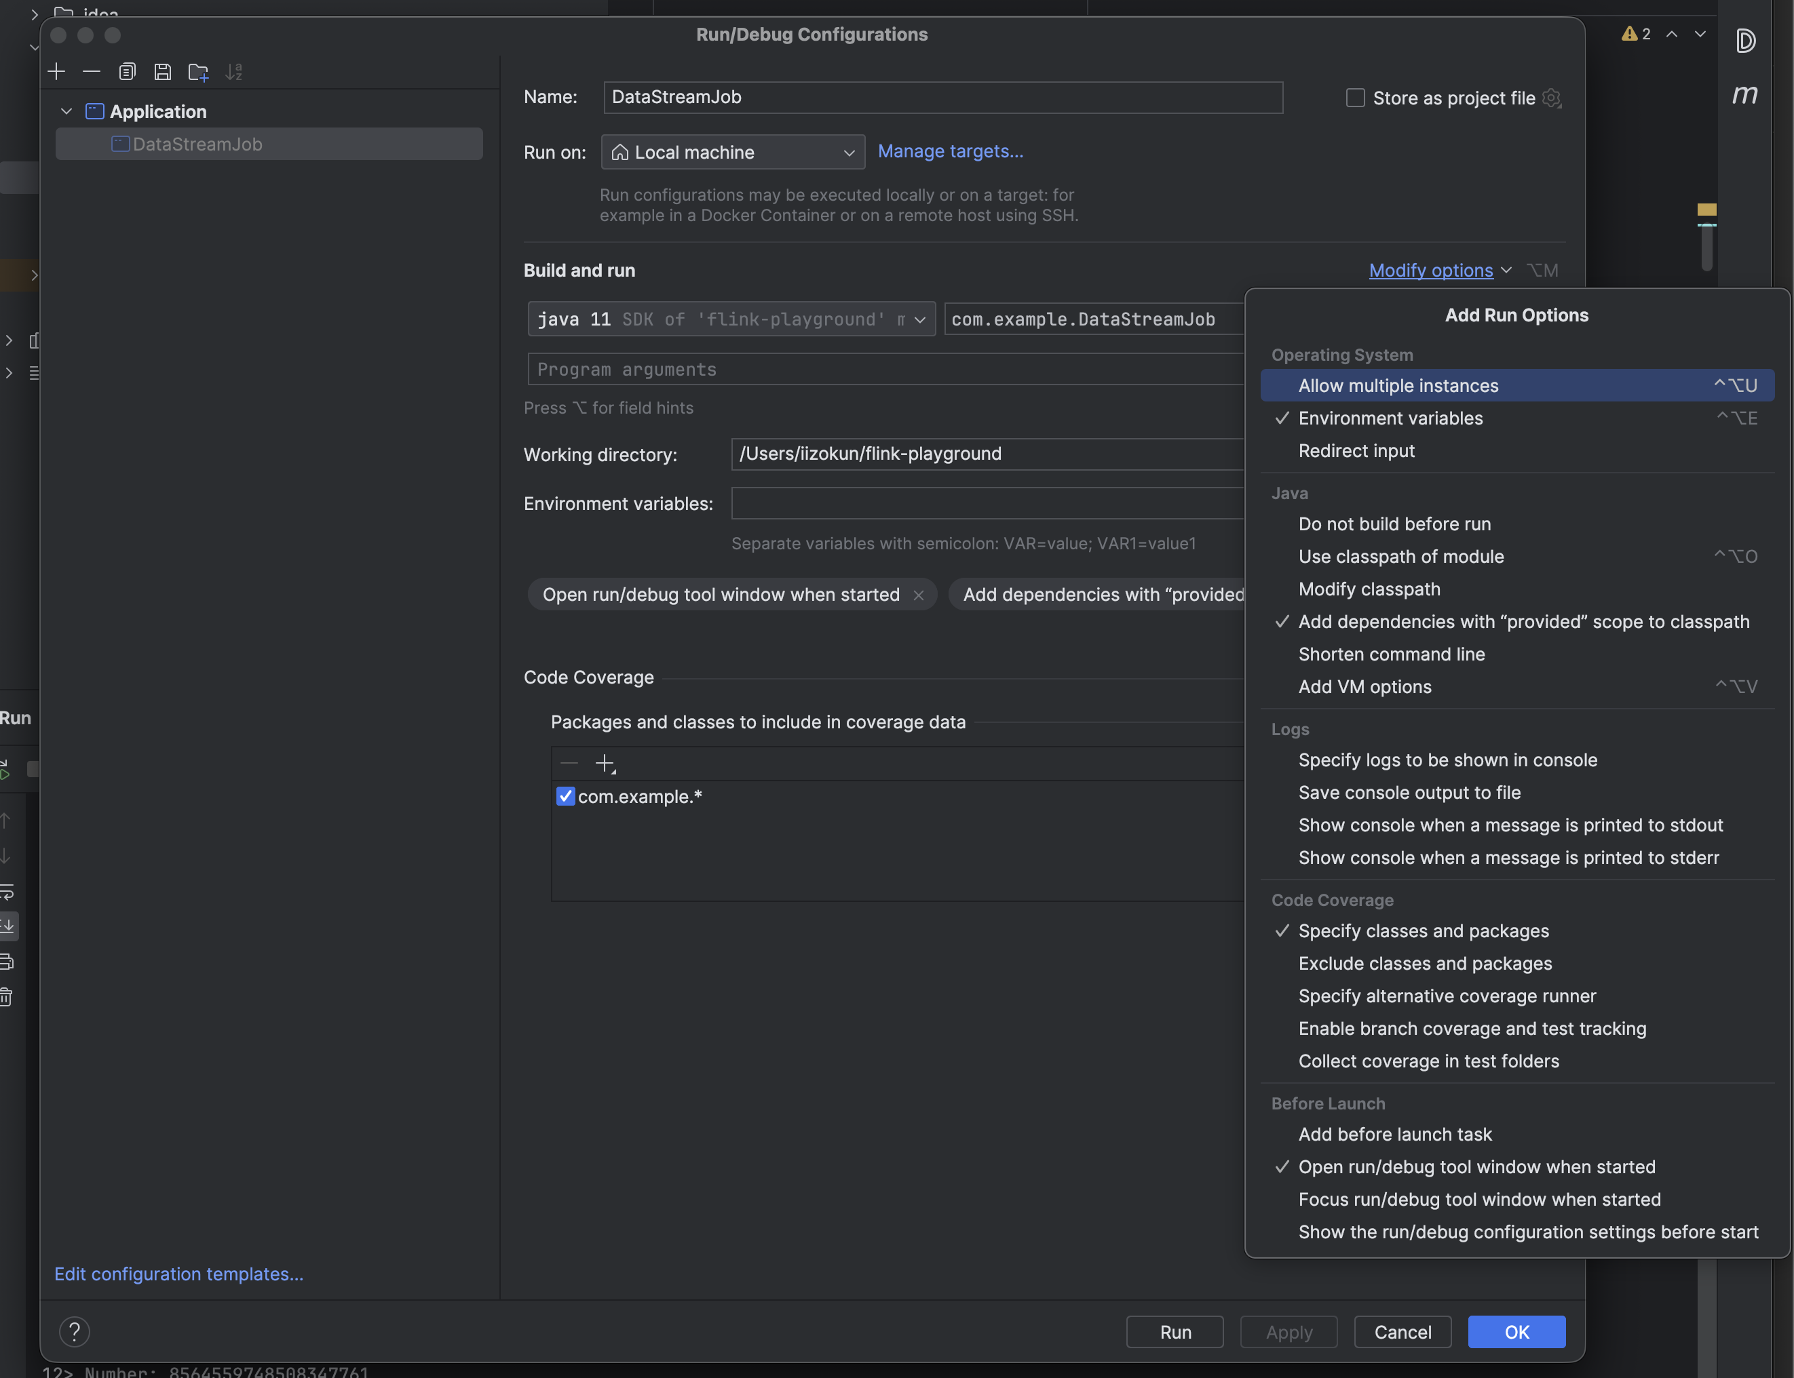Copy configuration icon in toolbar

(127, 72)
